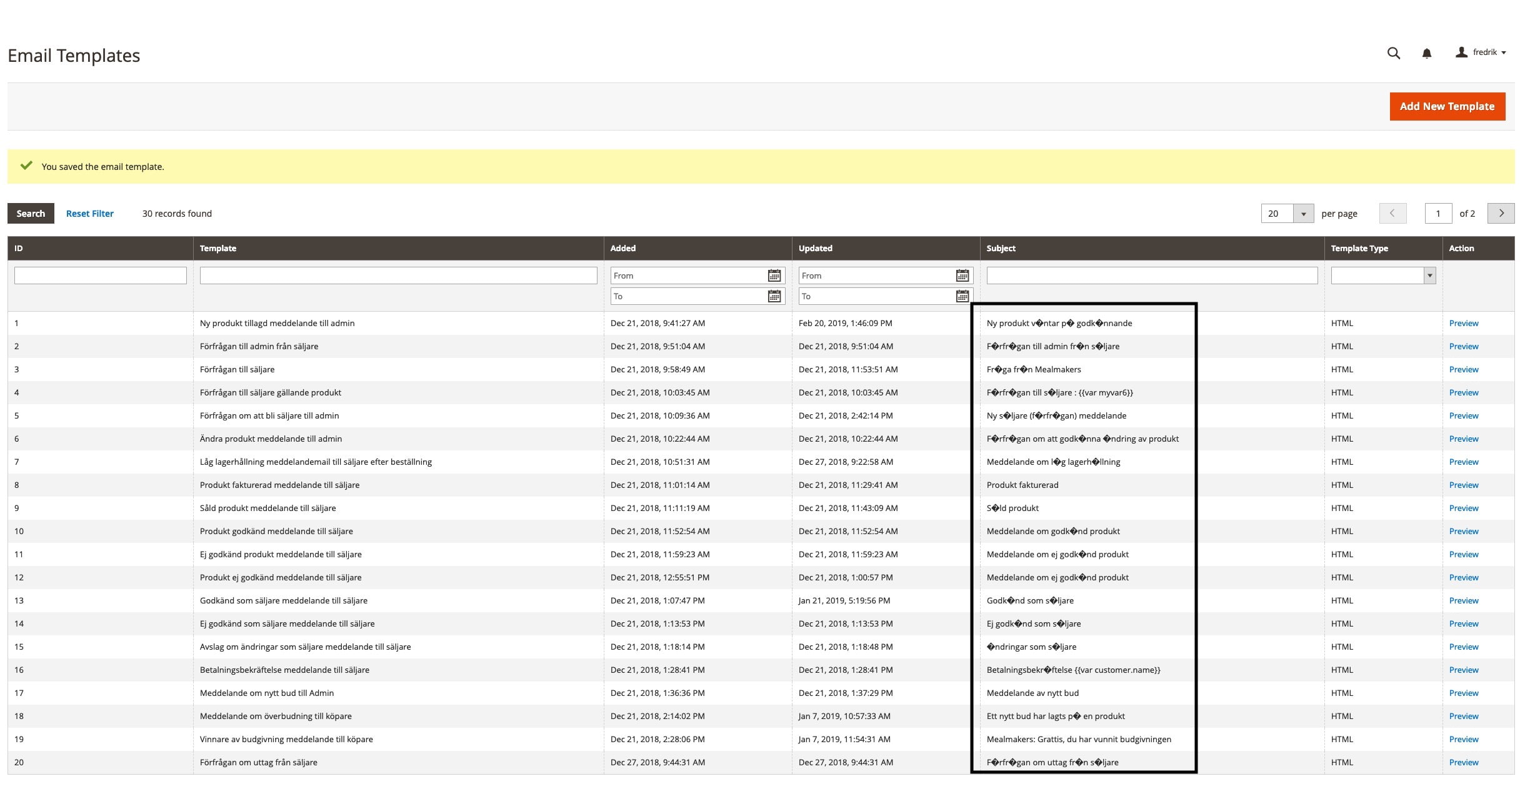Screen dimensions: 1530x809
Task: Open calendar for Added To date
Action: [774, 296]
